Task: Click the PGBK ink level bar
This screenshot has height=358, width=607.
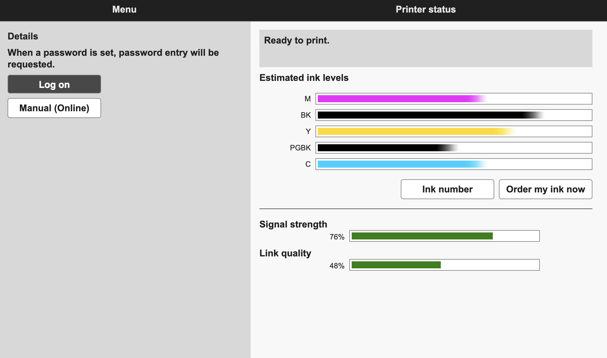Action: tap(454, 148)
